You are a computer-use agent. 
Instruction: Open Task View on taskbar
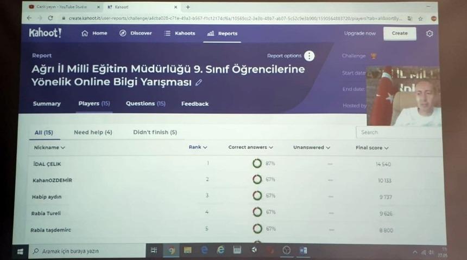pyautogui.click(x=154, y=250)
